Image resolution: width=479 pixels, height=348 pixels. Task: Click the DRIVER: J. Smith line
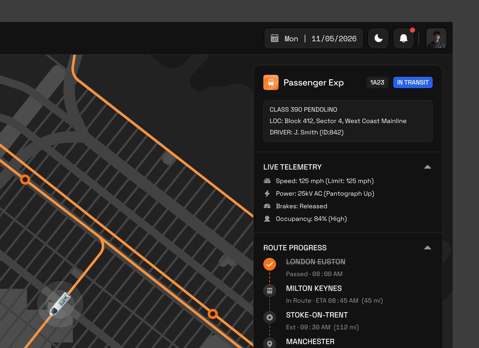pyautogui.click(x=307, y=132)
